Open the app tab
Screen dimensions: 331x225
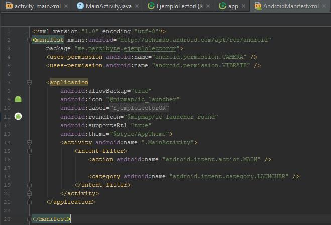click(x=233, y=6)
